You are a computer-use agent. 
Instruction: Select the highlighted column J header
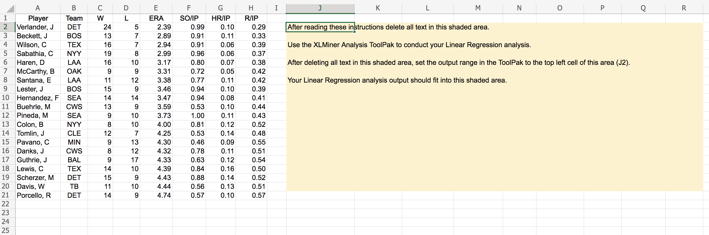[320, 8]
